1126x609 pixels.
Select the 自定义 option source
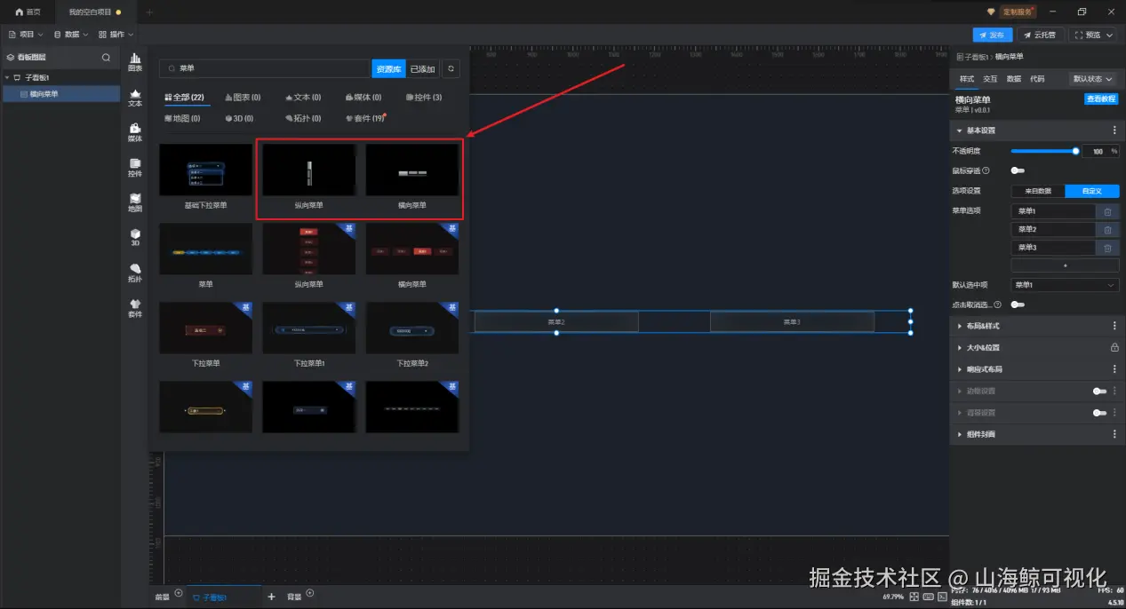tap(1092, 191)
